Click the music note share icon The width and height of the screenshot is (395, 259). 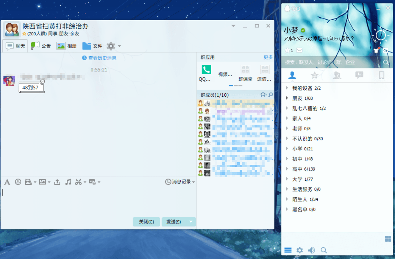(x=68, y=182)
